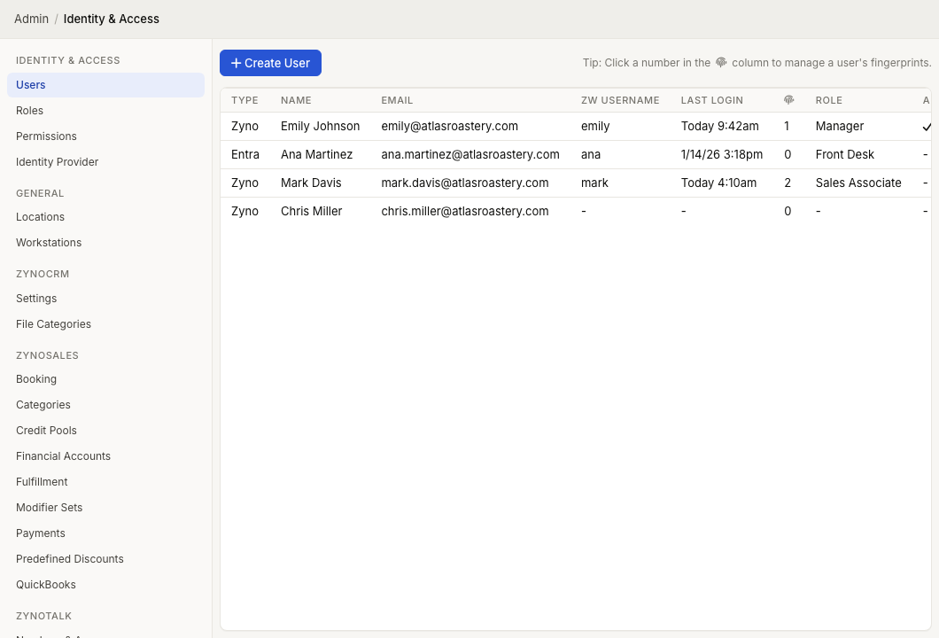Click the ZW USERNAME column header
Image resolution: width=939 pixels, height=638 pixels.
point(620,100)
